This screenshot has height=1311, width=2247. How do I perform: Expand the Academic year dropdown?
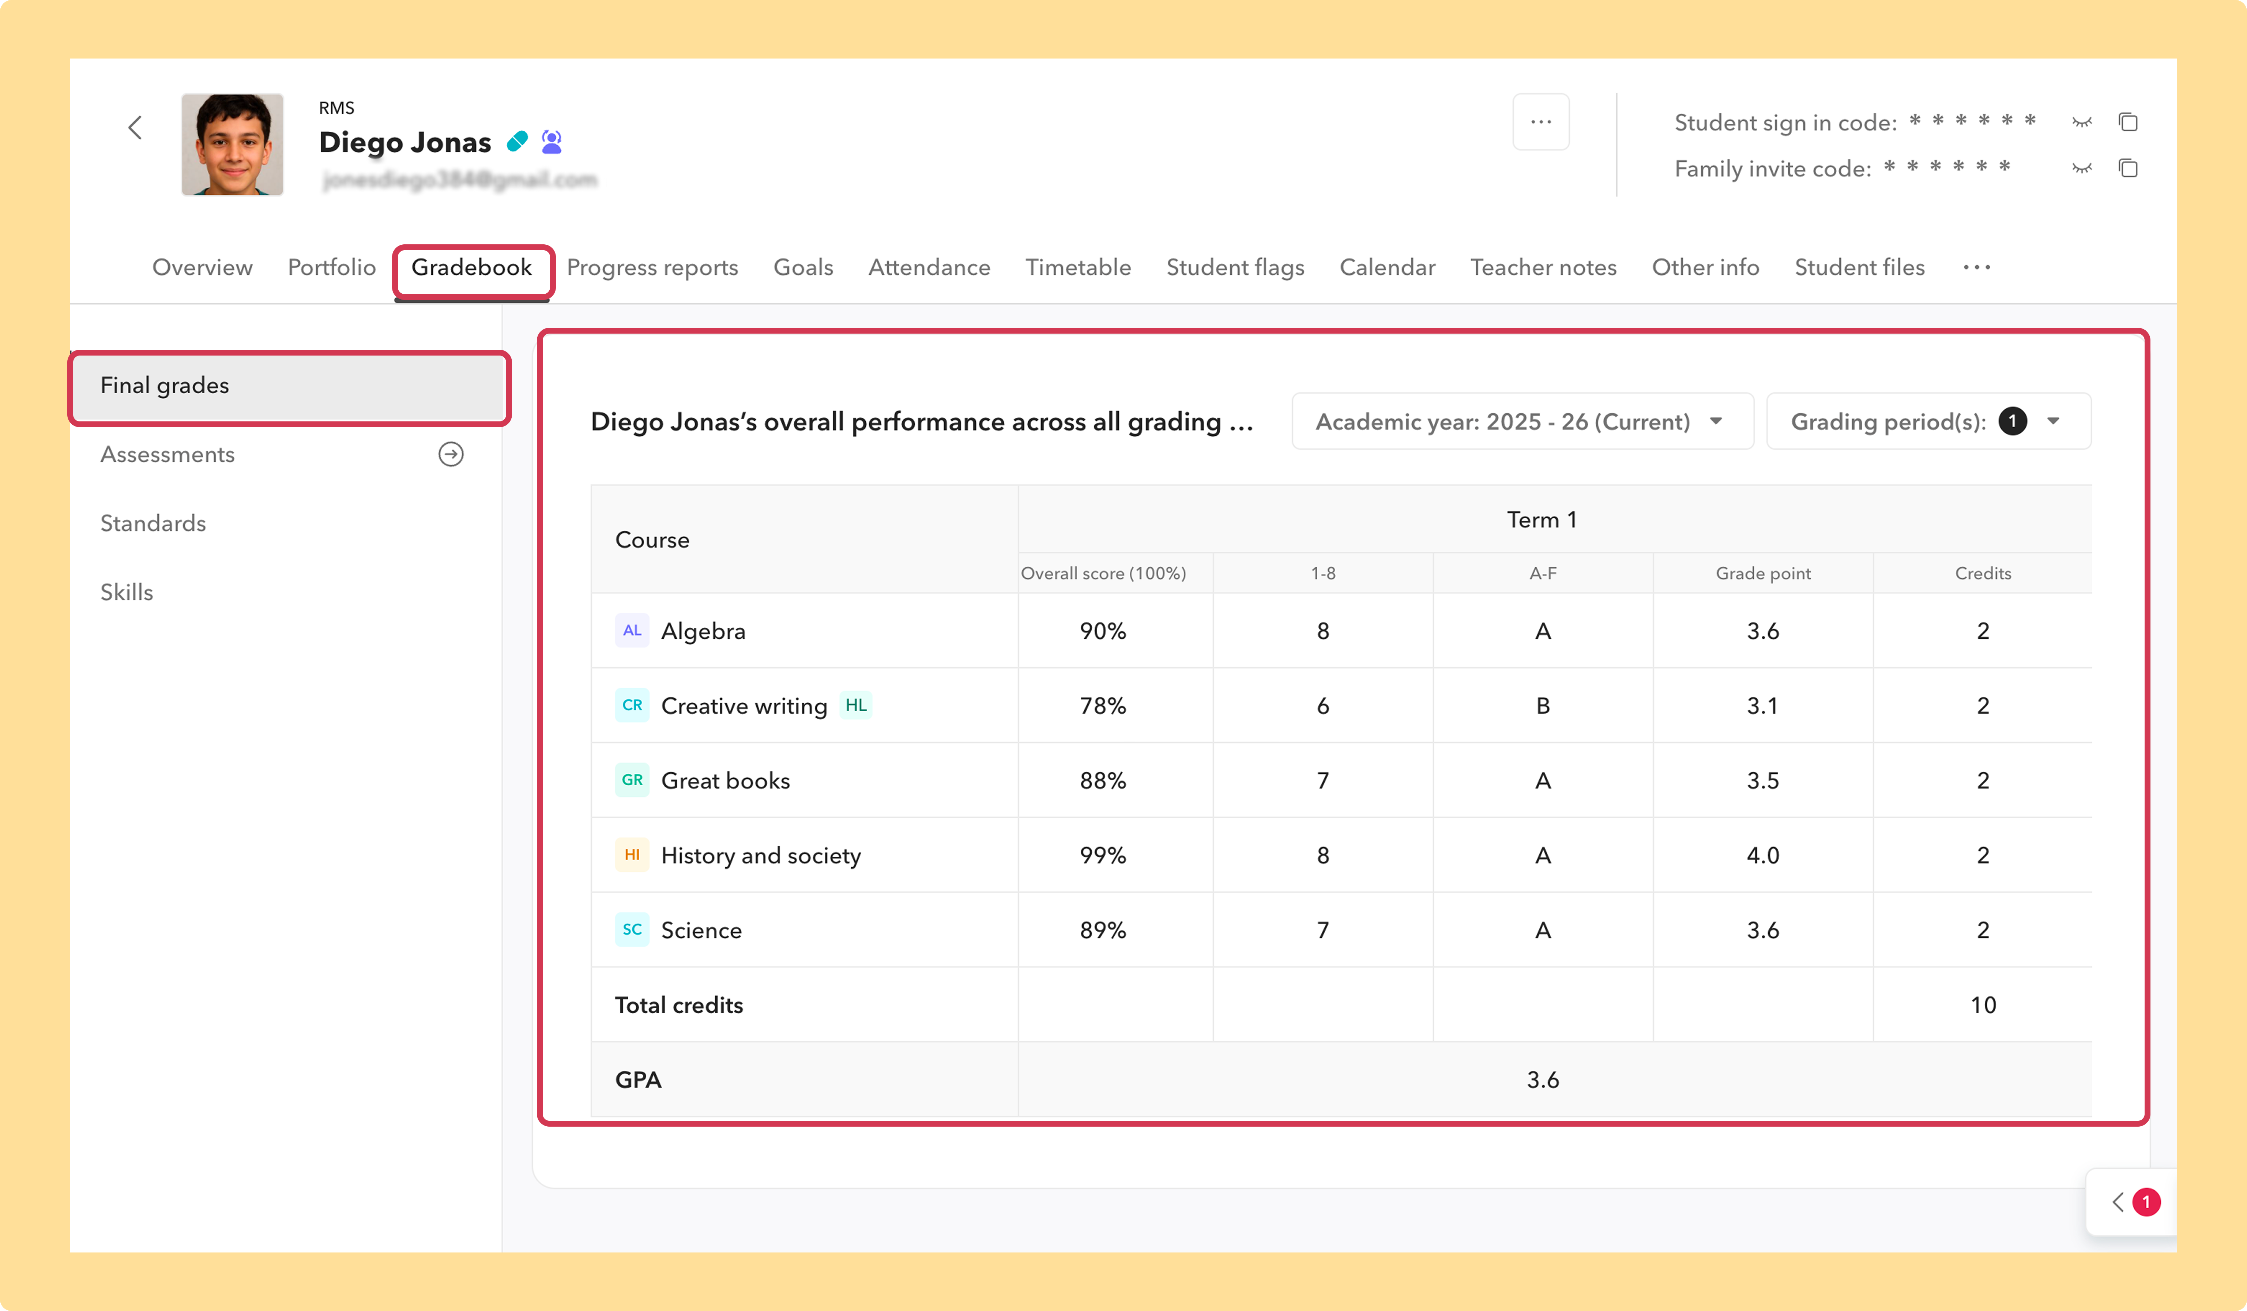pyautogui.click(x=1522, y=421)
